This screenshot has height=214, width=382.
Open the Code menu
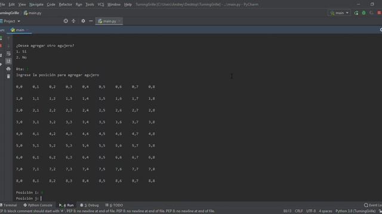point(51,4)
